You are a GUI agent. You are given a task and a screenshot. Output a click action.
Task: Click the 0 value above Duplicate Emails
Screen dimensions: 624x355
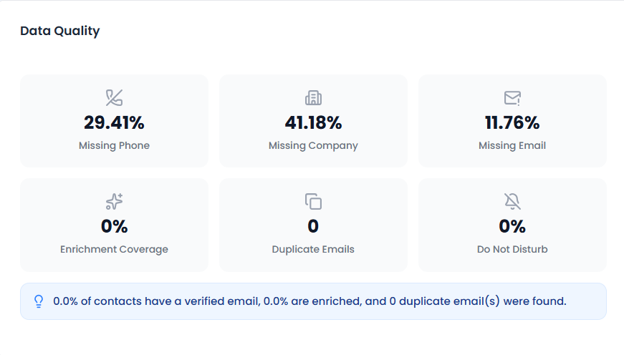point(313,226)
